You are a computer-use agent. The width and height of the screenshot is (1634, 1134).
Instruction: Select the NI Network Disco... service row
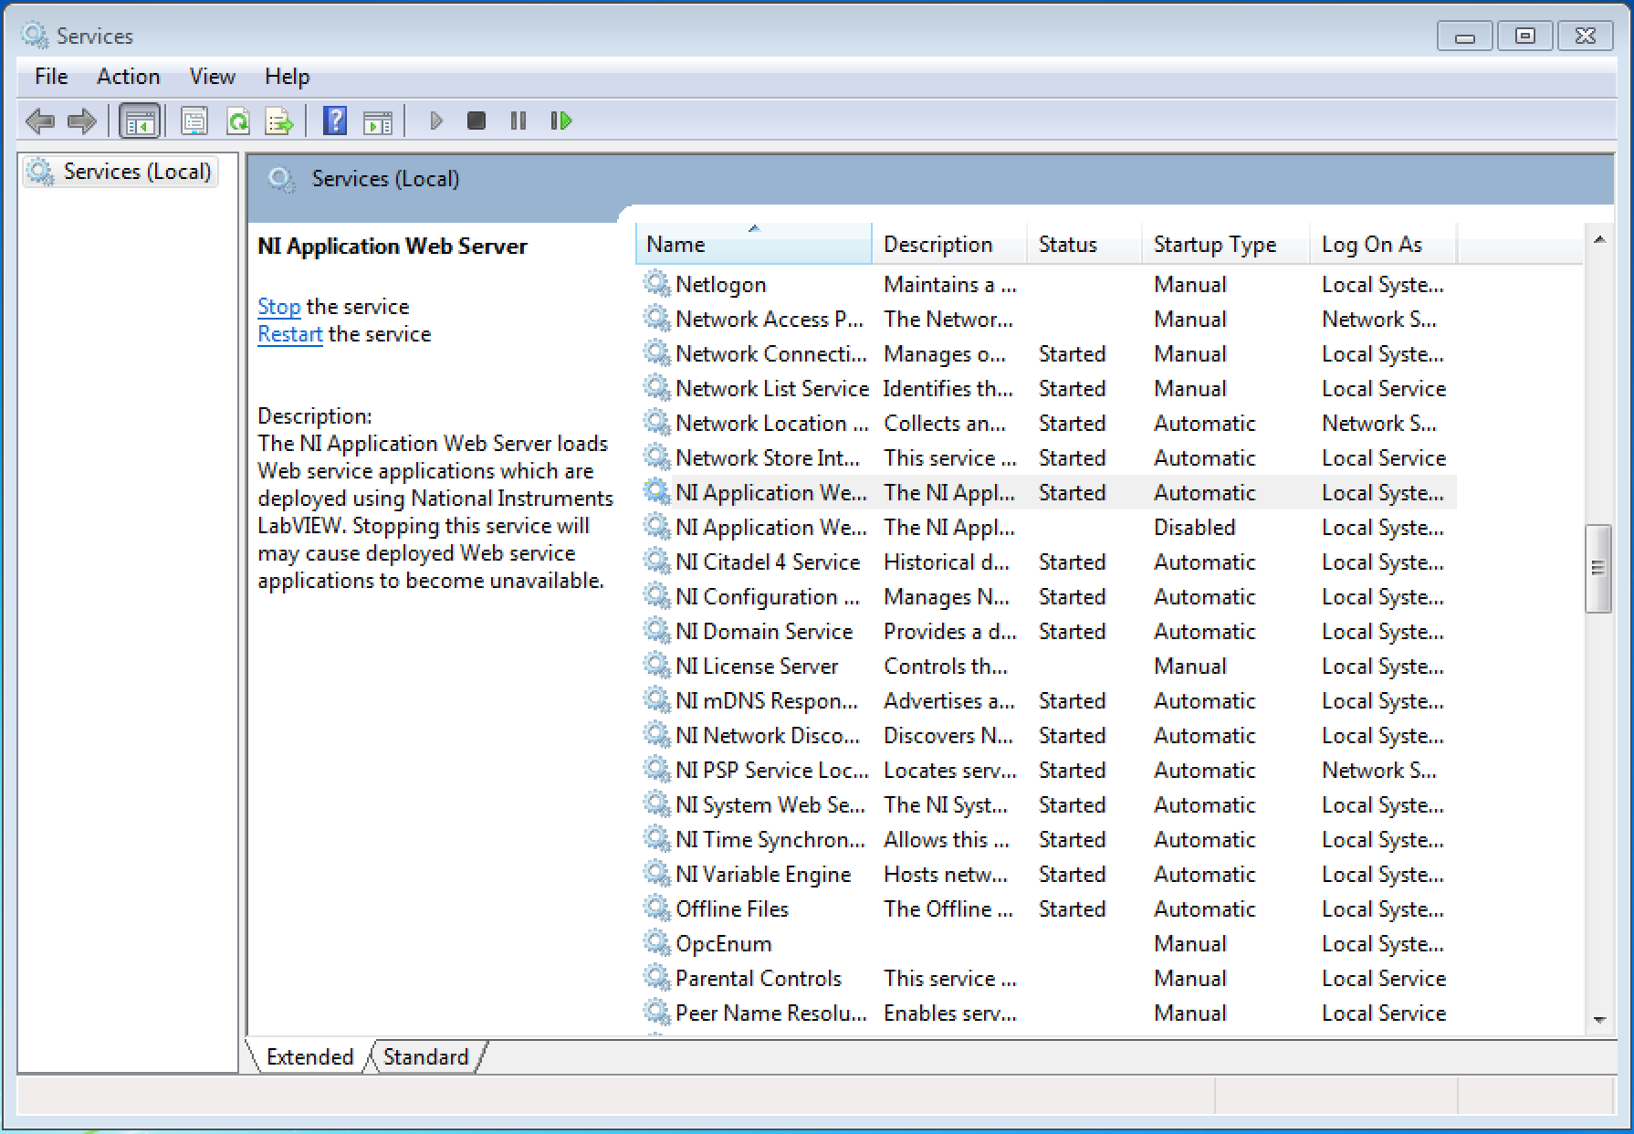(x=1048, y=735)
